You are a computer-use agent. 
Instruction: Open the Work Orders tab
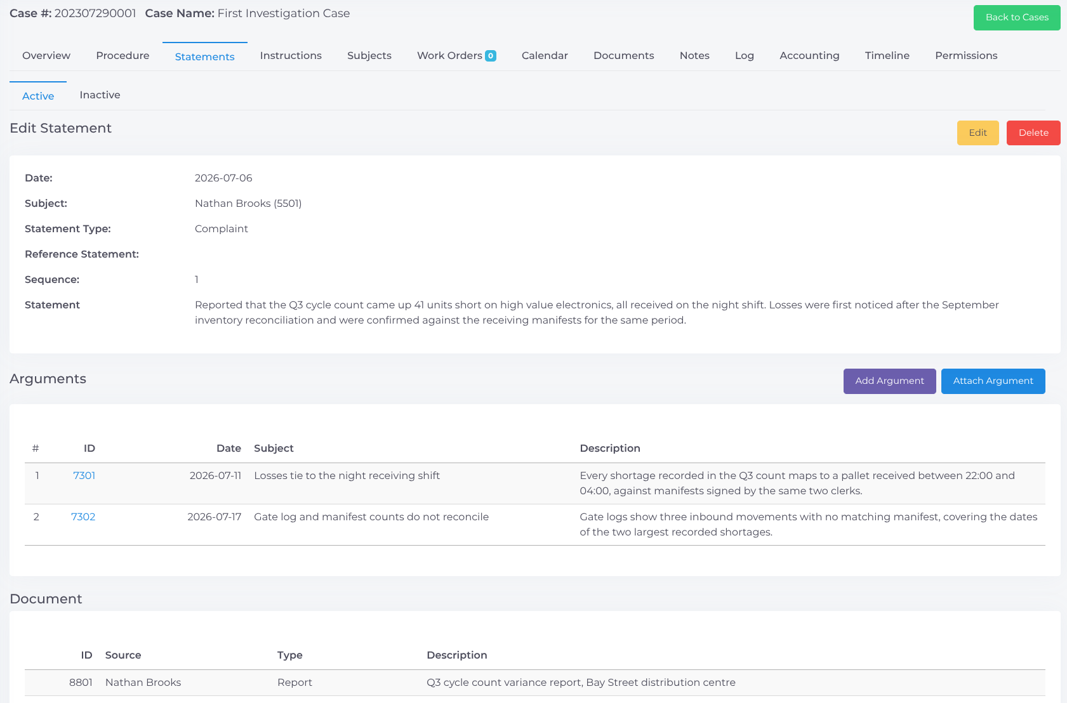point(449,56)
